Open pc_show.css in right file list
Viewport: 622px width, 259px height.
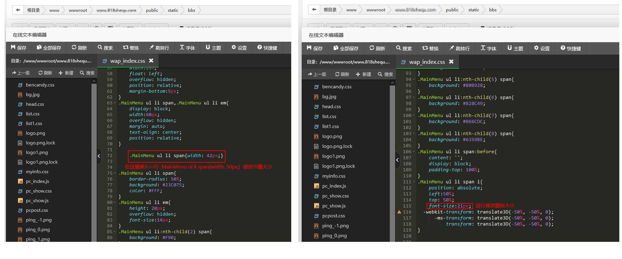click(x=335, y=196)
